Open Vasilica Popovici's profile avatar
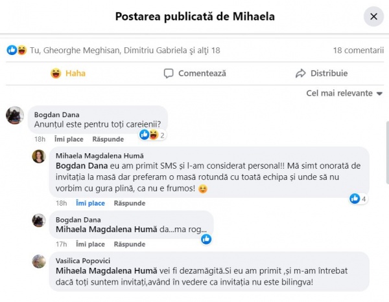Image resolution: width=389 pixels, height=302 pixels. 39,261
